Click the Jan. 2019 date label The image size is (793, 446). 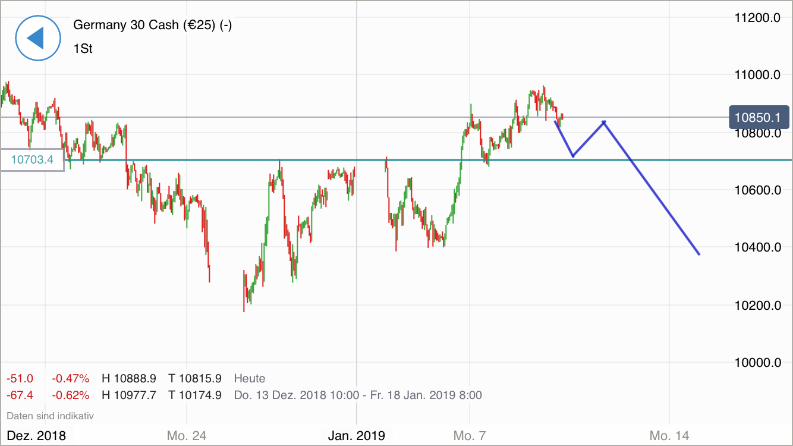click(357, 435)
